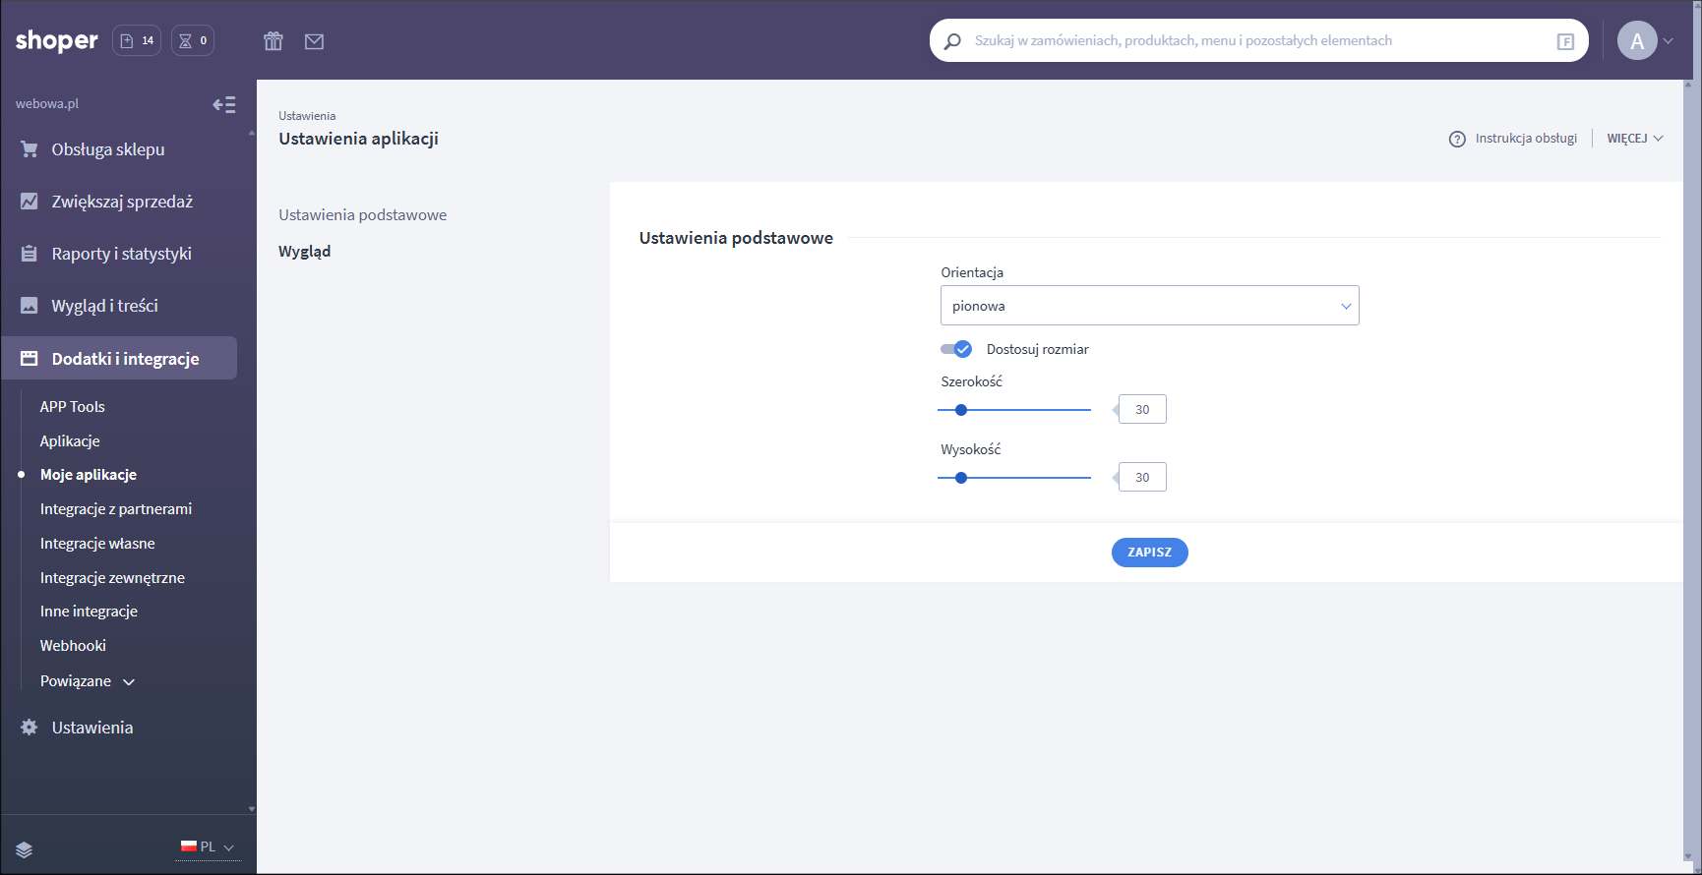Click the hourglass counter icon showing 0
The height and width of the screenshot is (875, 1702).
click(x=193, y=40)
